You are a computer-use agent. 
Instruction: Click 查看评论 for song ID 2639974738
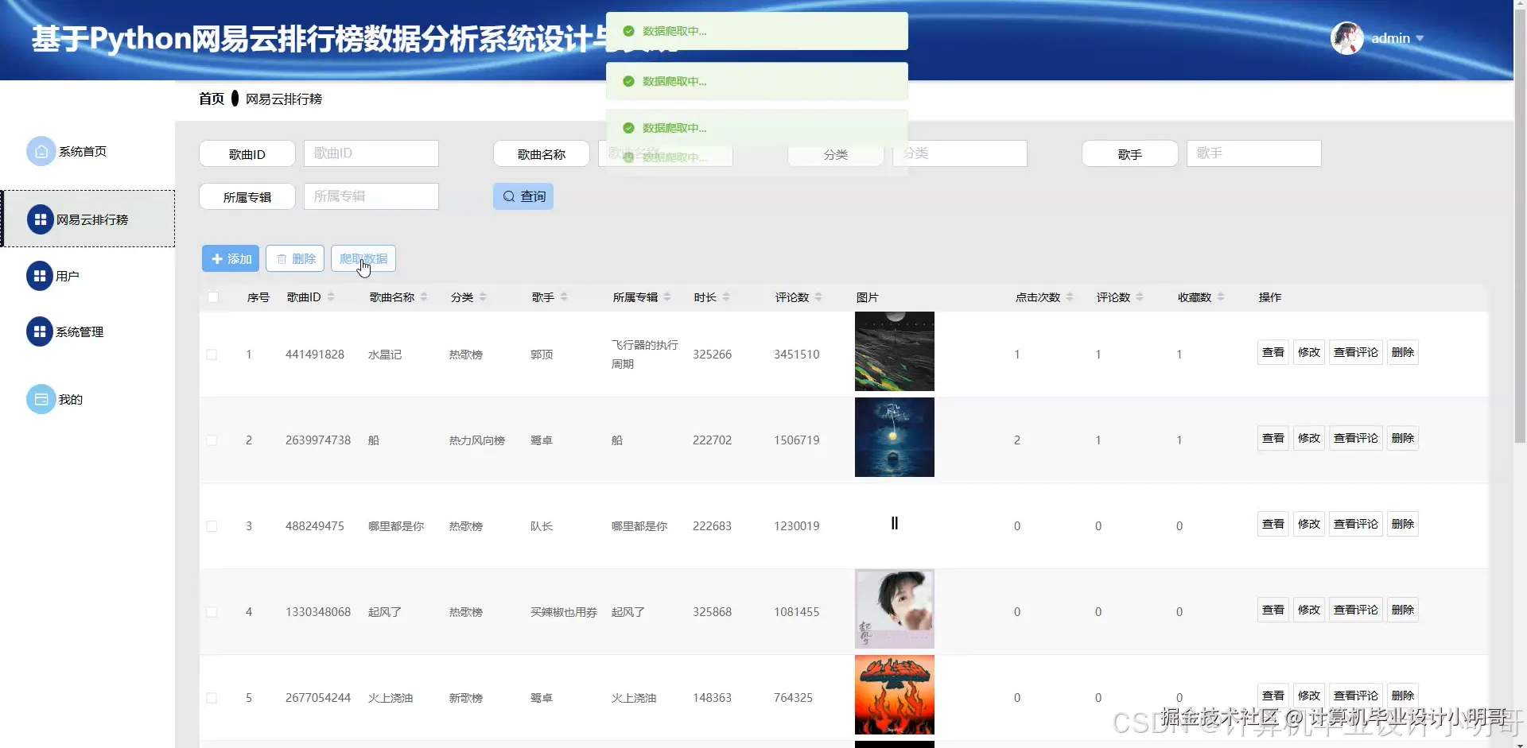click(1356, 438)
